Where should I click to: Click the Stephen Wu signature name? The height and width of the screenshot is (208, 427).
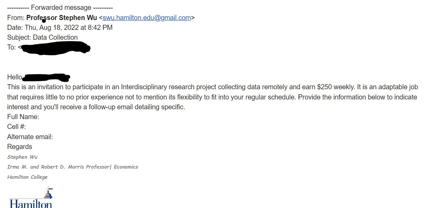click(22, 157)
